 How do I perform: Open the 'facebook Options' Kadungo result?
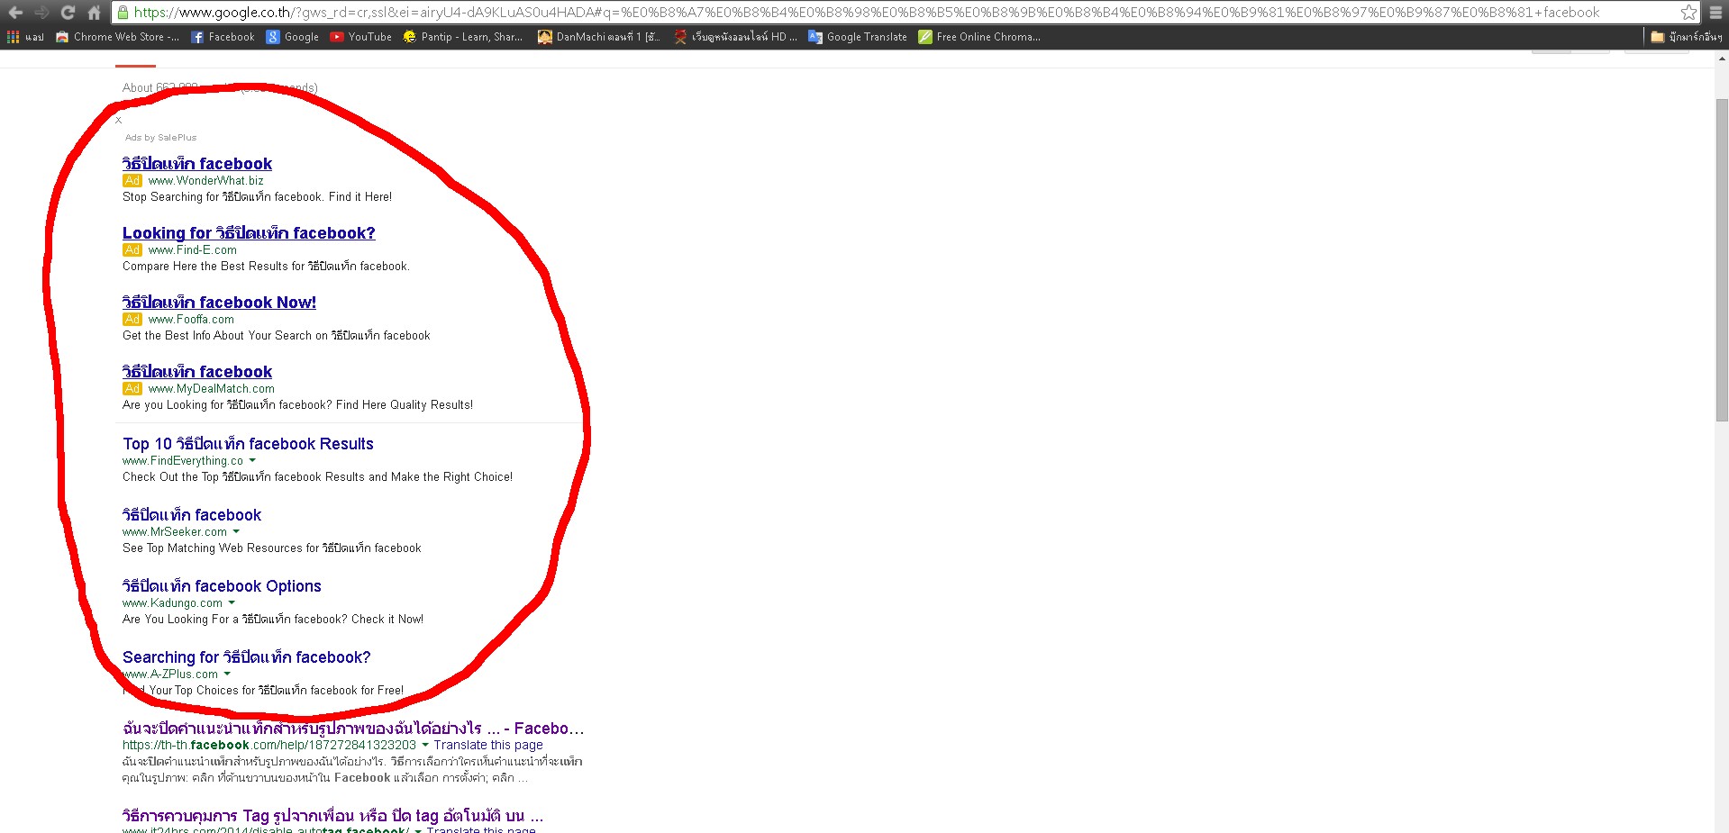point(222,586)
